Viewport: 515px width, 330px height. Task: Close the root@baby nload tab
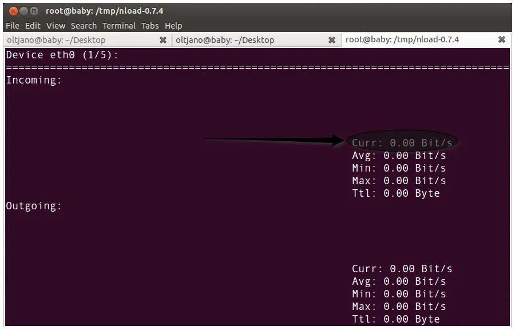tap(502, 40)
